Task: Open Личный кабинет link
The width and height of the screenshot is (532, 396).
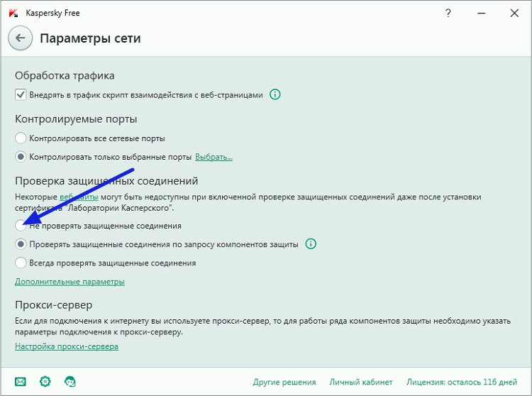Action: pyautogui.click(x=361, y=382)
